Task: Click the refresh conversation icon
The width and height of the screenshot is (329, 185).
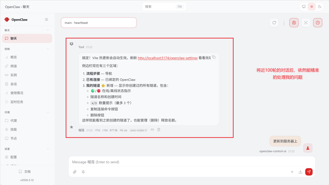Action: pyautogui.click(x=274, y=22)
